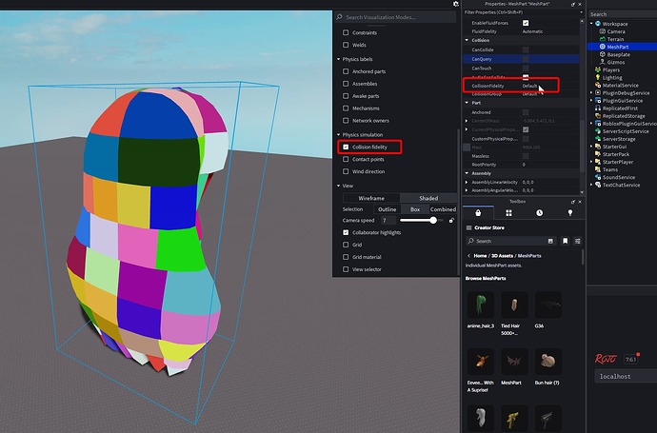The image size is (657, 433).
Task: Collapse the Physics simulation section
Action: [x=339, y=134]
